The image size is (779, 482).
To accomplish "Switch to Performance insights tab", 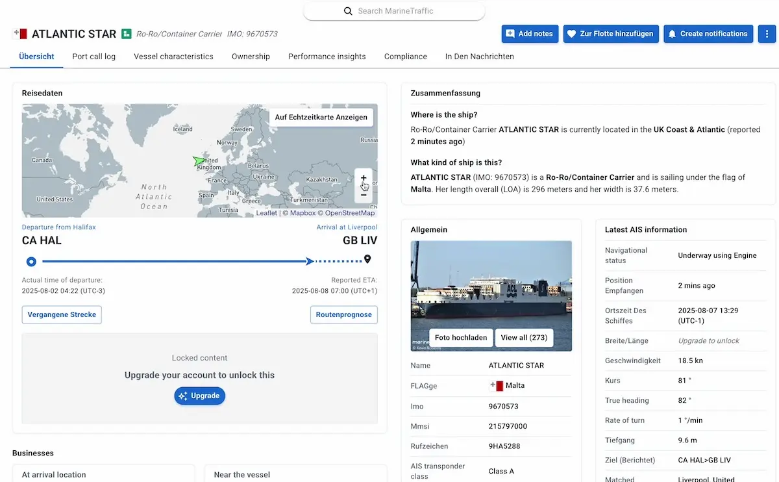I will point(327,57).
